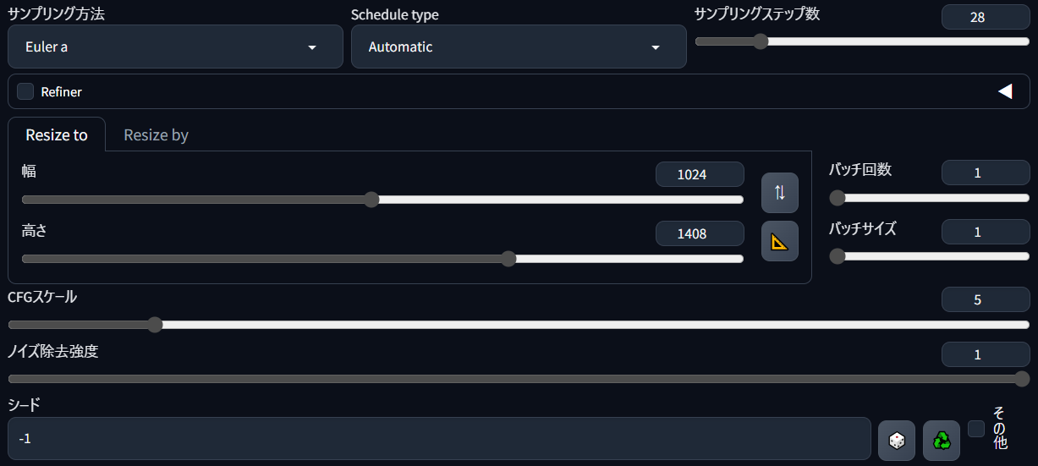Image resolution: width=1038 pixels, height=466 pixels.
Task: Expand the Refiner section with the triangle arrow
Action: pos(1005,91)
